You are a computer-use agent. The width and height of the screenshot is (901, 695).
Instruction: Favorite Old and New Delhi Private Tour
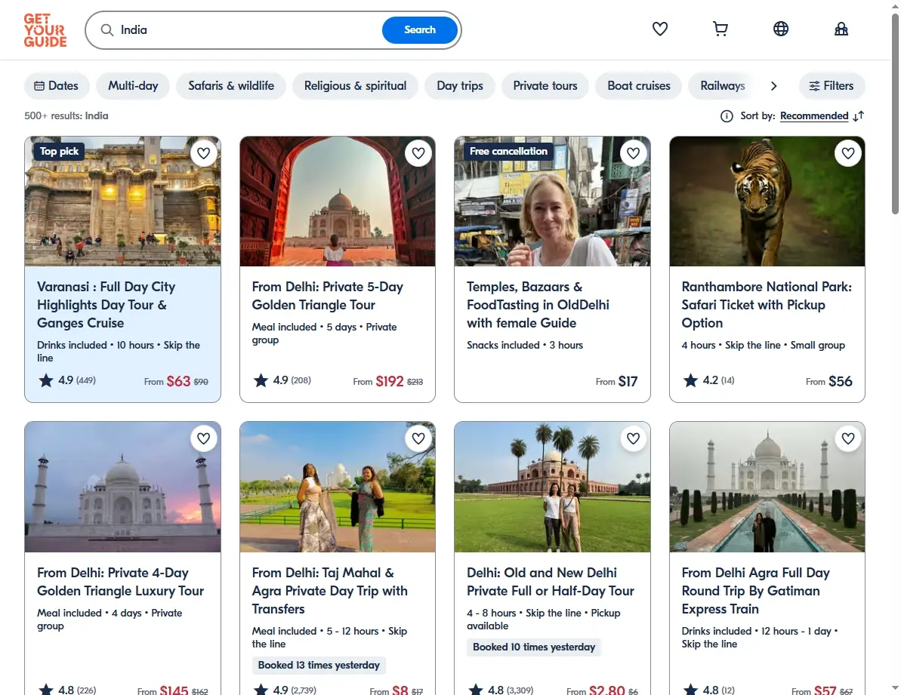coord(633,438)
